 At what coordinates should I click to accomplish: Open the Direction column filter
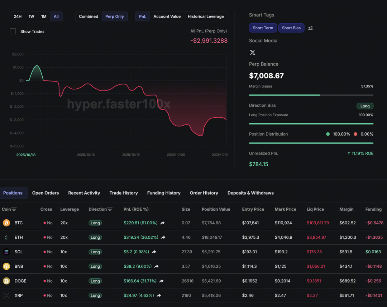pos(110,209)
